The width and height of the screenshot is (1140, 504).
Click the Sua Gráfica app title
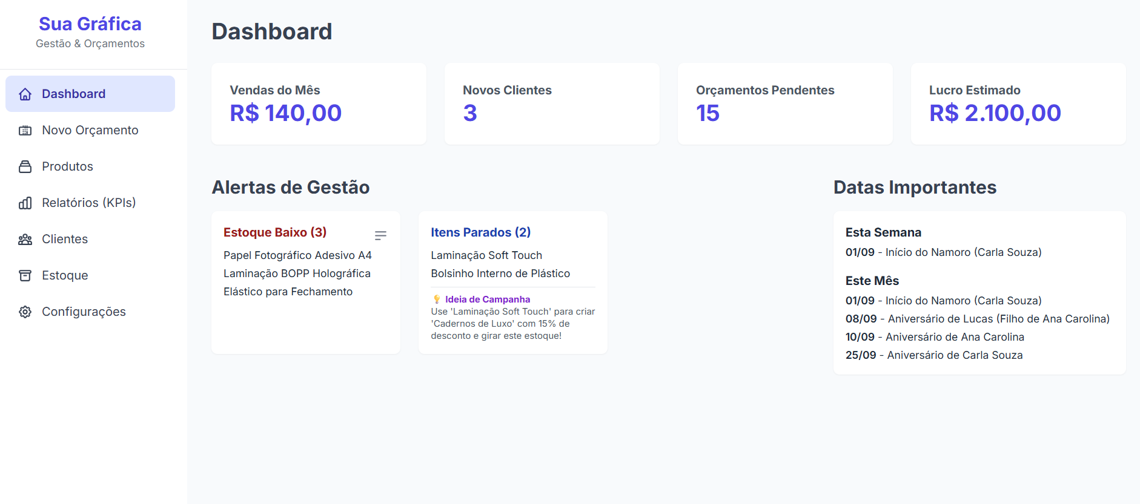[90, 24]
